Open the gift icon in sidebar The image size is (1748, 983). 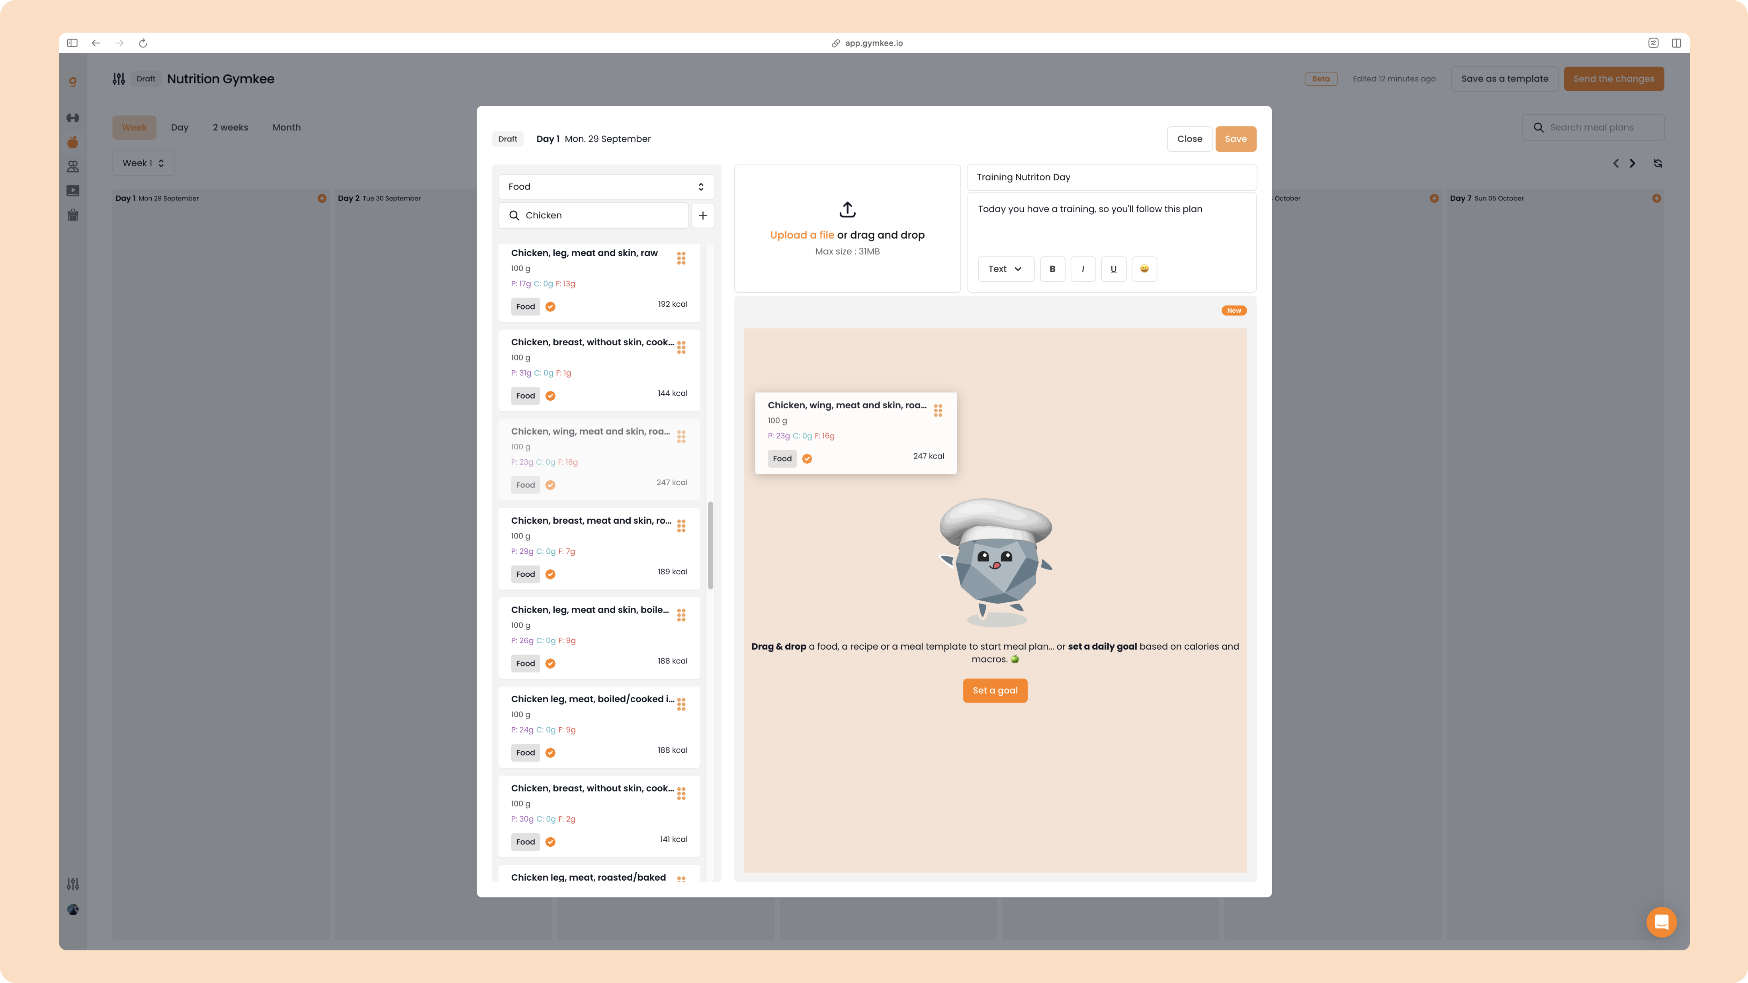click(72, 215)
